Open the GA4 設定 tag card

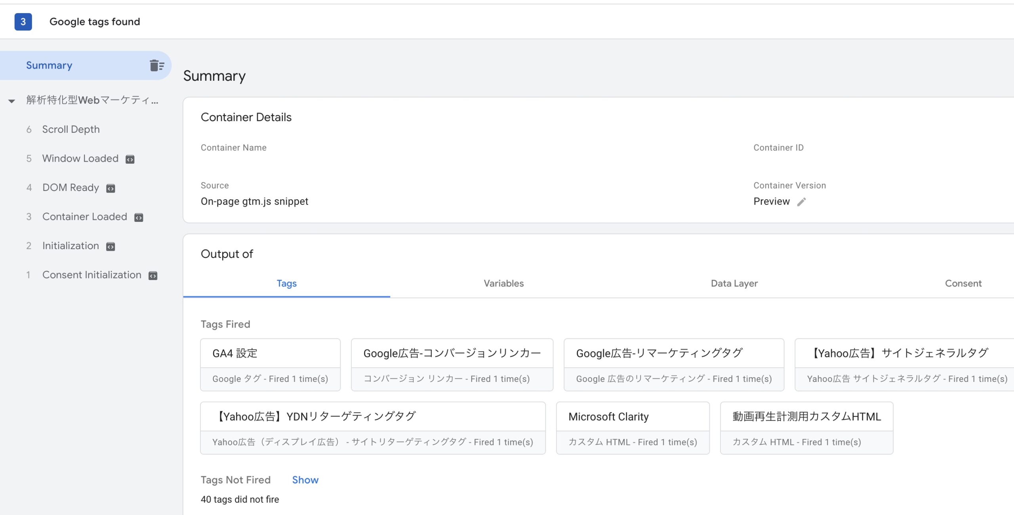point(270,365)
